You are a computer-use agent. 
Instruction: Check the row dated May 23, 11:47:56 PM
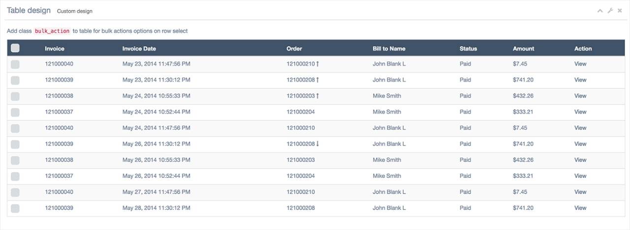pos(15,64)
